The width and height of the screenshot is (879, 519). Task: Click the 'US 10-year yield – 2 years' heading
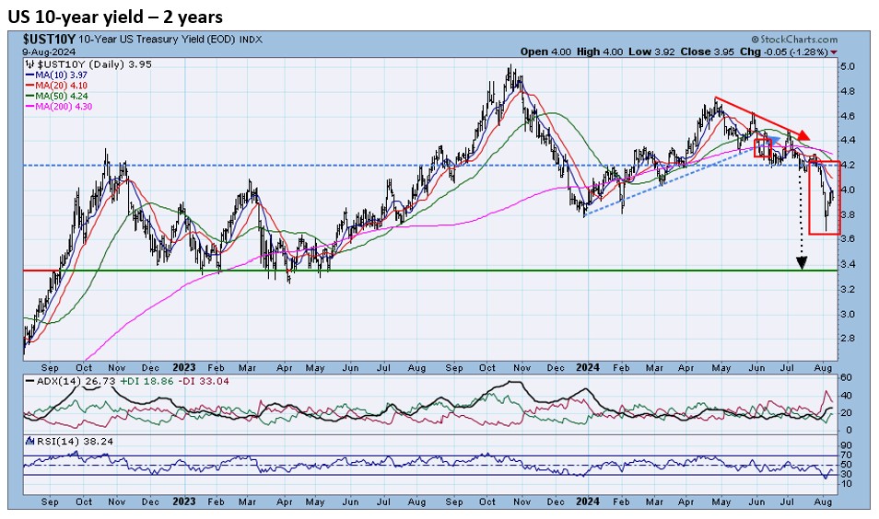pos(115,17)
